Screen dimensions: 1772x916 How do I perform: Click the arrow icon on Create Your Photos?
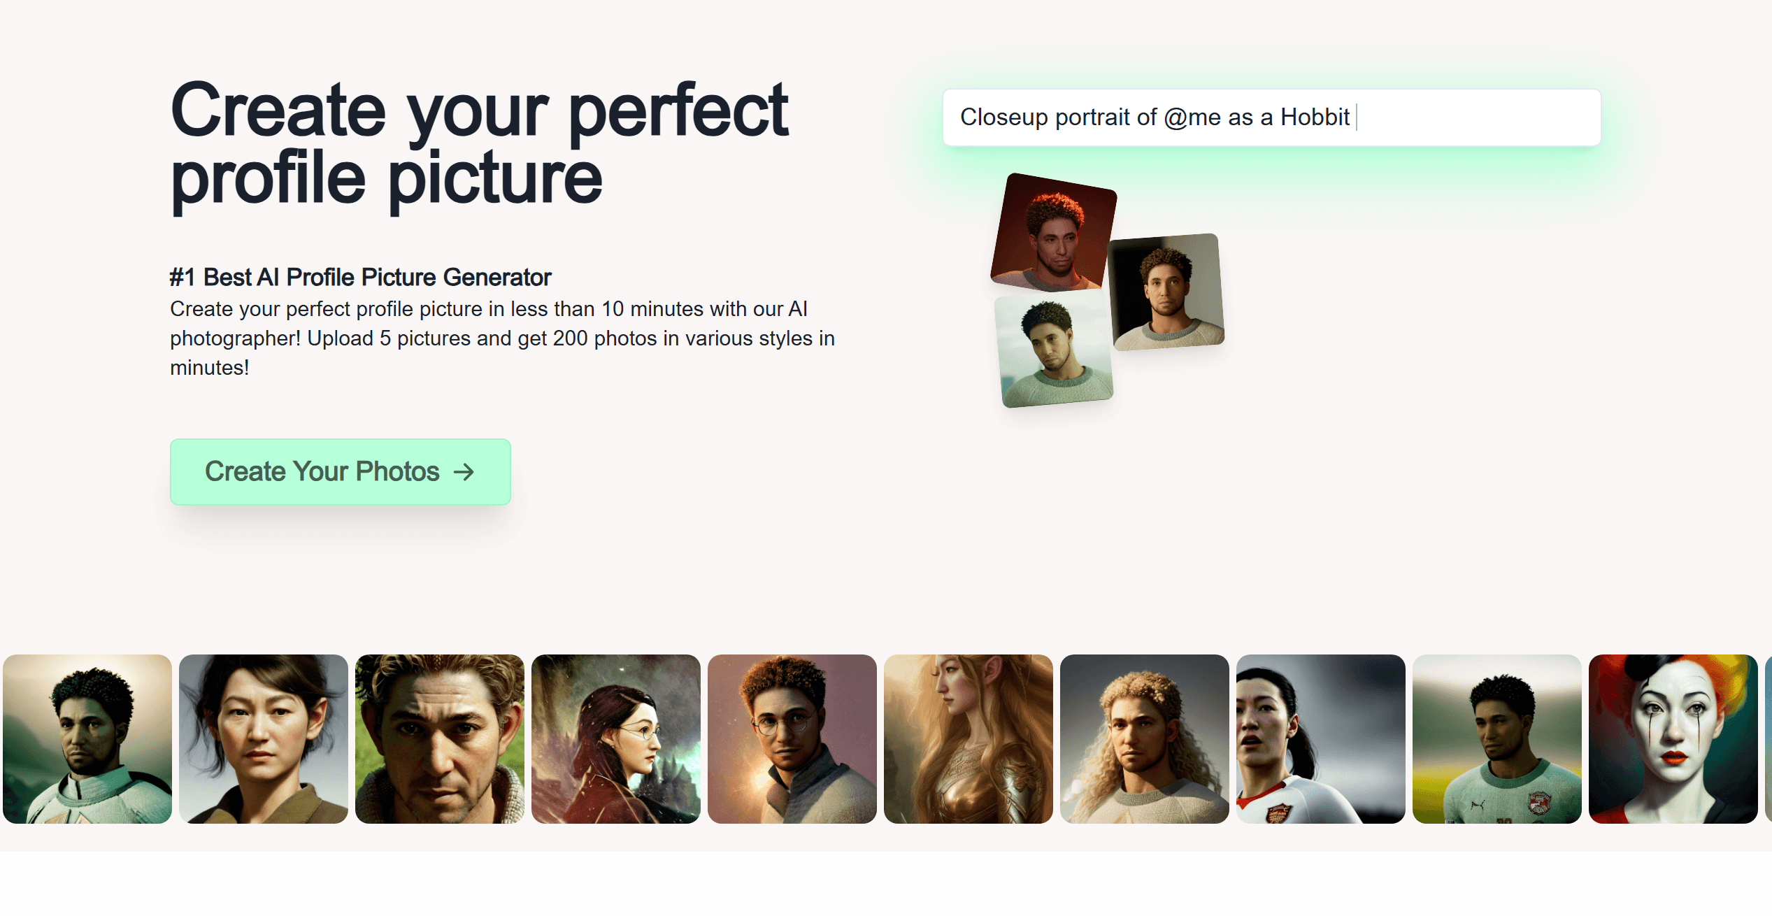click(464, 473)
